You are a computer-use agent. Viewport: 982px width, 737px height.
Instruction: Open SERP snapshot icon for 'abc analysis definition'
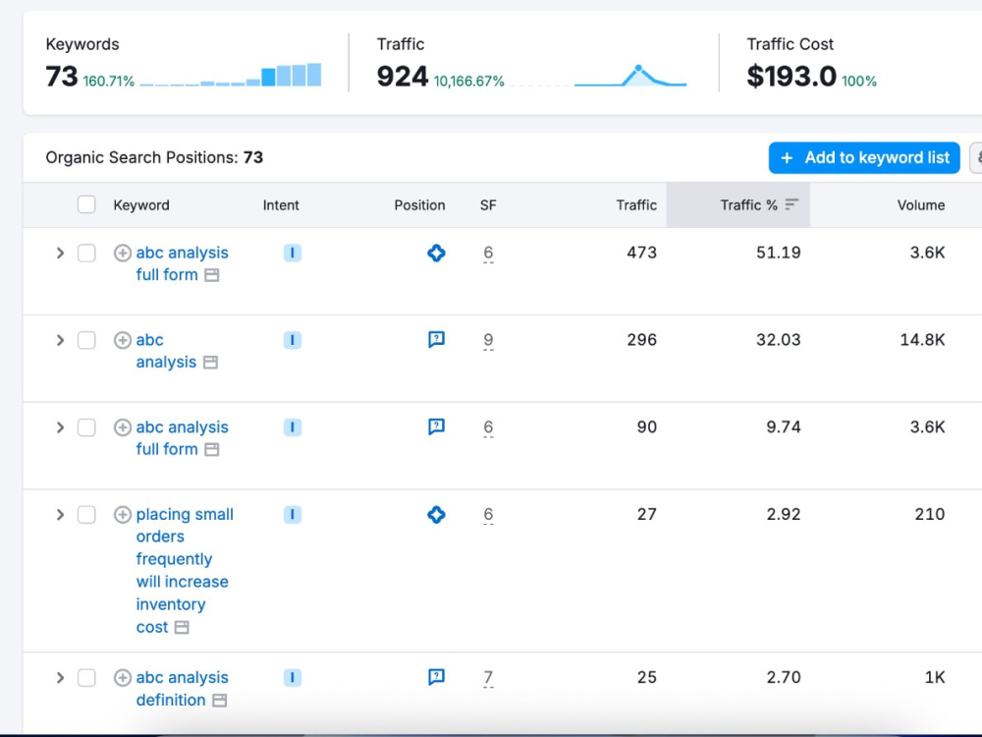click(219, 700)
